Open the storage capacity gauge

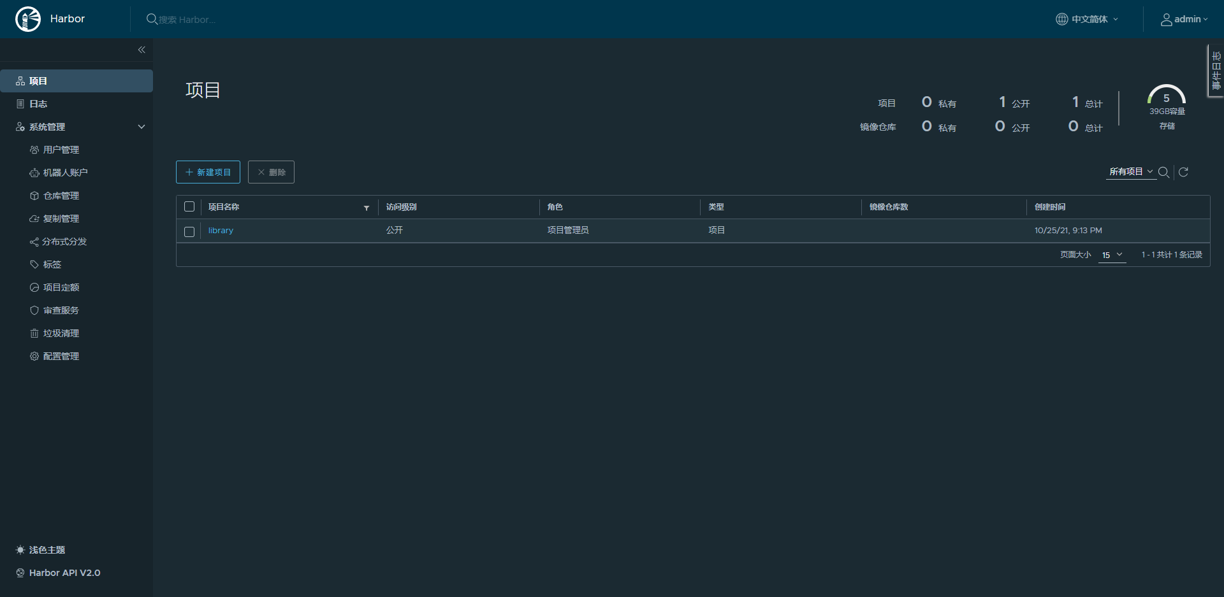[x=1167, y=96]
